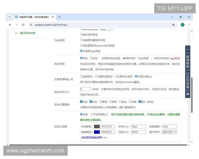The image size is (199, 159).
Task: Open Chrome's three-dot menu
Action: (x=189, y=25)
